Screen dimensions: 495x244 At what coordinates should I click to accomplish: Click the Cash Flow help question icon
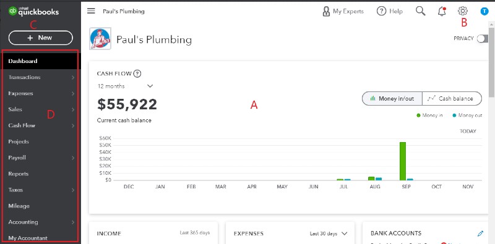pyautogui.click(x=137, y=74)
